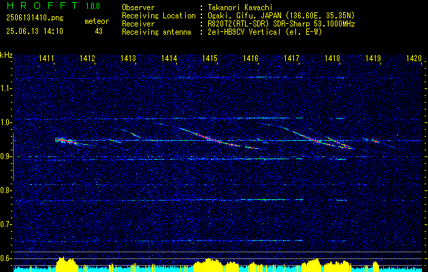Click the meteor label
Screen dimensions: 428x272
[97, 21]
